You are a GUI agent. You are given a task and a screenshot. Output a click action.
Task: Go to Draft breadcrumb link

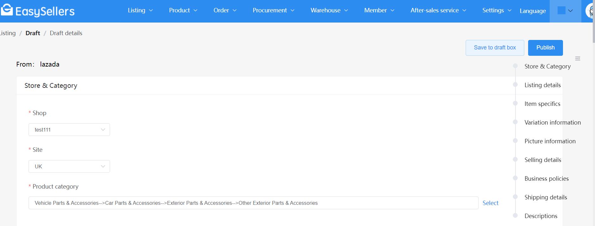point(33,33)
